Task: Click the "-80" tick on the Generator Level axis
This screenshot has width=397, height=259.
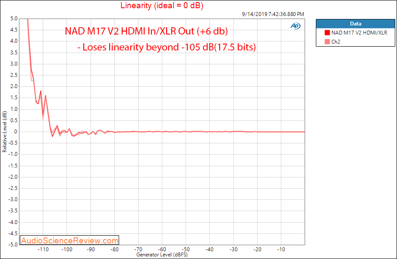Action: click(x=114, y=250)
